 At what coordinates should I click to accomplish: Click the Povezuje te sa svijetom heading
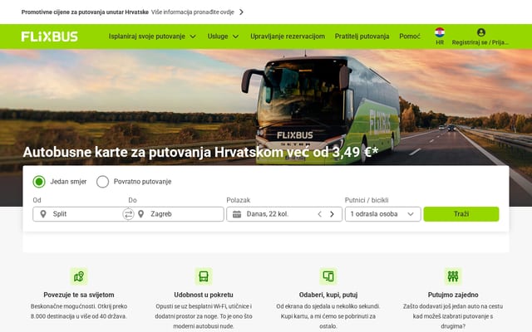coord(79,295)
